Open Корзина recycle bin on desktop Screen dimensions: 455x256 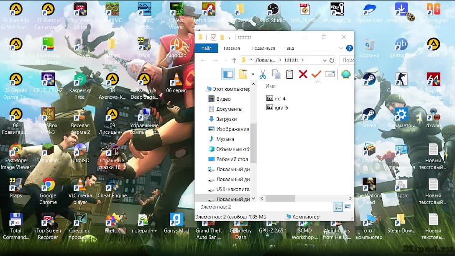pos(369,48)
